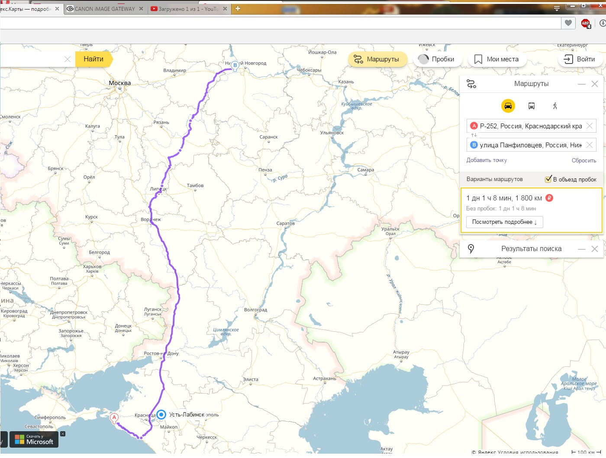Click the Самара city label on map
Viewport: 606px width, 458px height.
pyautogui.click(x=366, y=170)
